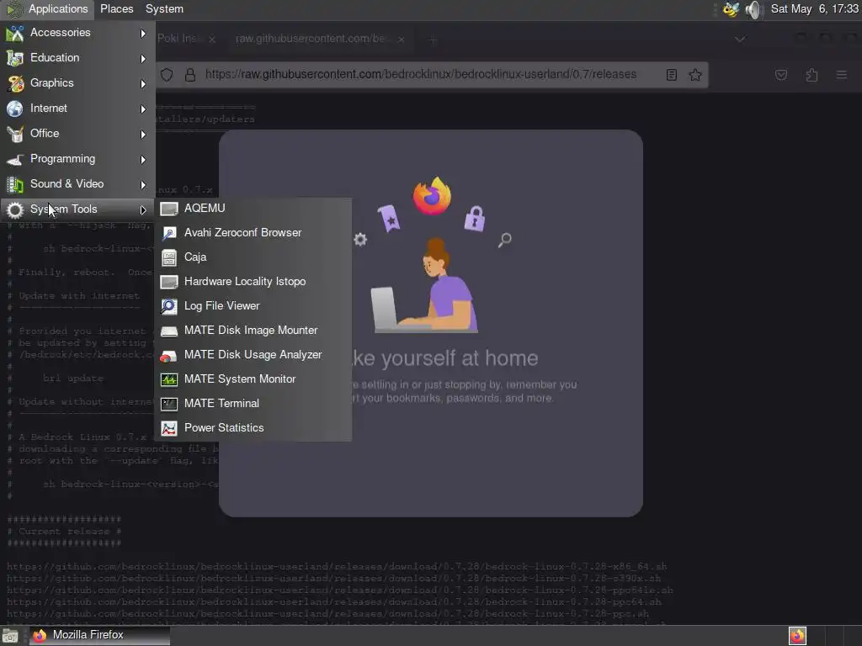The width and height of the screenshot is (862, 646).
Task: Click the Power Statistics chart icon
Action: click(x=168, y=428)
